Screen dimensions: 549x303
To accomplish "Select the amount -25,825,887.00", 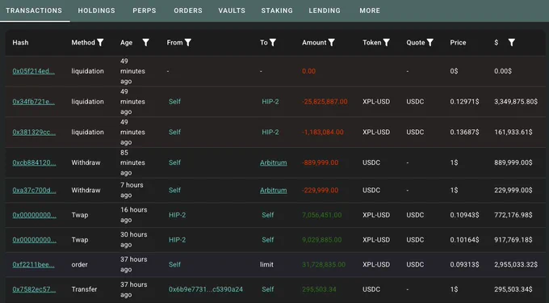I will pyautogui.click(x=325, y=102).
